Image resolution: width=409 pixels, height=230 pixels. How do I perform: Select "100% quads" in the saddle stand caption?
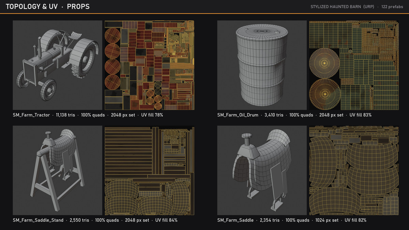coord(107,220)
